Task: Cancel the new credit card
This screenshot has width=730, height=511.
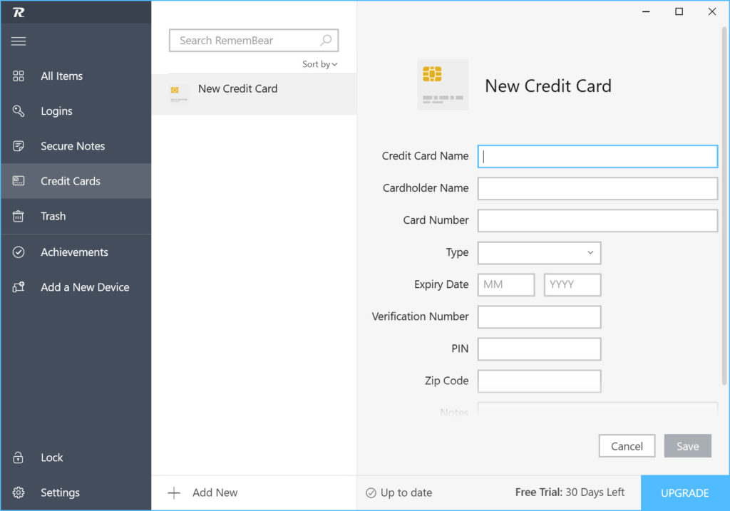Action: (x=627, y=446)
